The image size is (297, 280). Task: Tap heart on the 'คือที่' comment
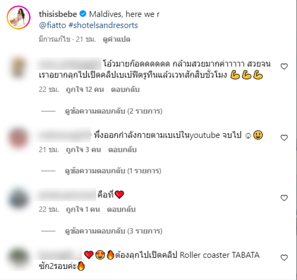pyautogui.click(x=284, y=198)
